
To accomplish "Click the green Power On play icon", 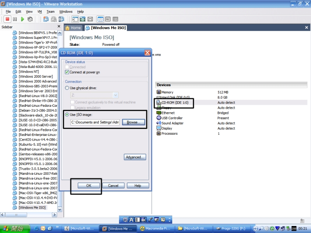I will coord(23,19).
